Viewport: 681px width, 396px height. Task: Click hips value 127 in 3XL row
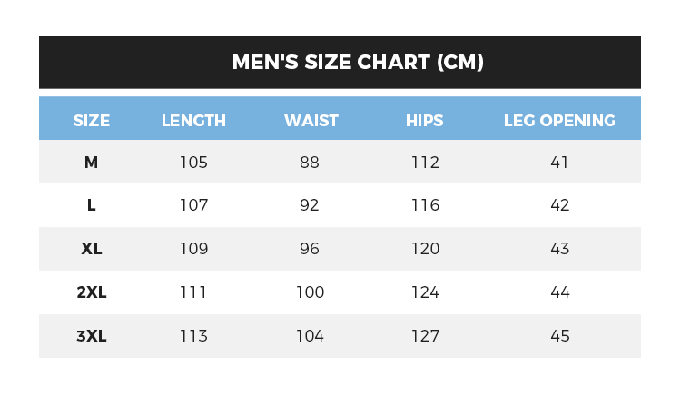click(424, 336)
